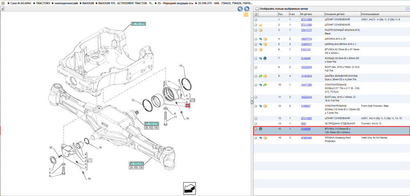Select description 'ШПОНКА,M10 x 25'
Image resolution: width=410 pixels, height=196 pixels.
click(x=335, y=39)
